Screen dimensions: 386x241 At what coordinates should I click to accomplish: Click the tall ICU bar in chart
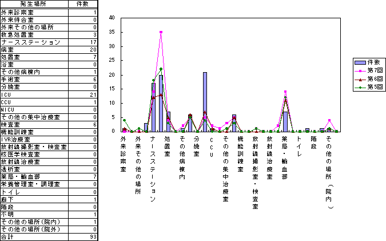pos(205,102)
